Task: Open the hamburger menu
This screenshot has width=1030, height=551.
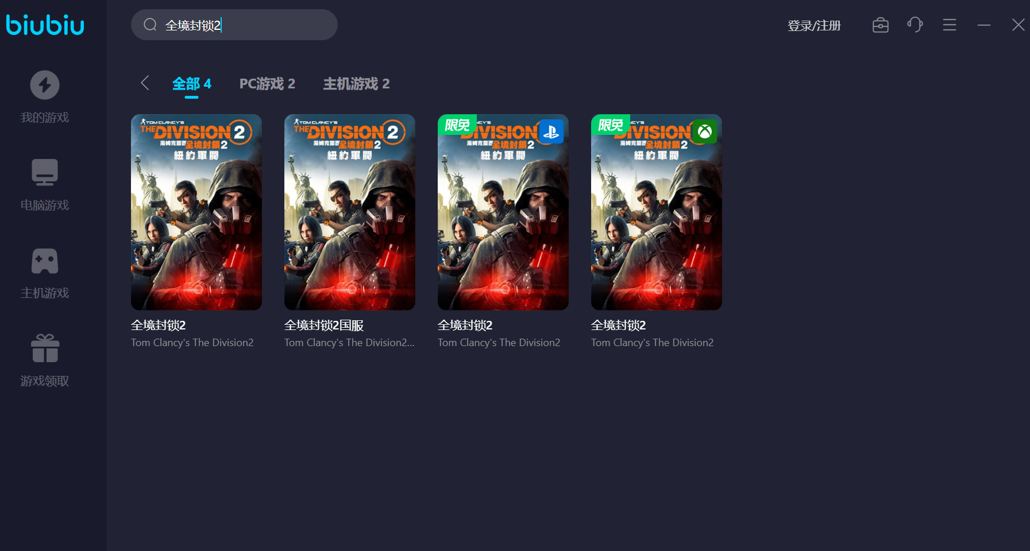Action: pyautogui.click(x=950, y=25)
